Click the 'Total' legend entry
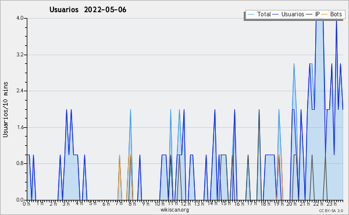 click(263, 14)
